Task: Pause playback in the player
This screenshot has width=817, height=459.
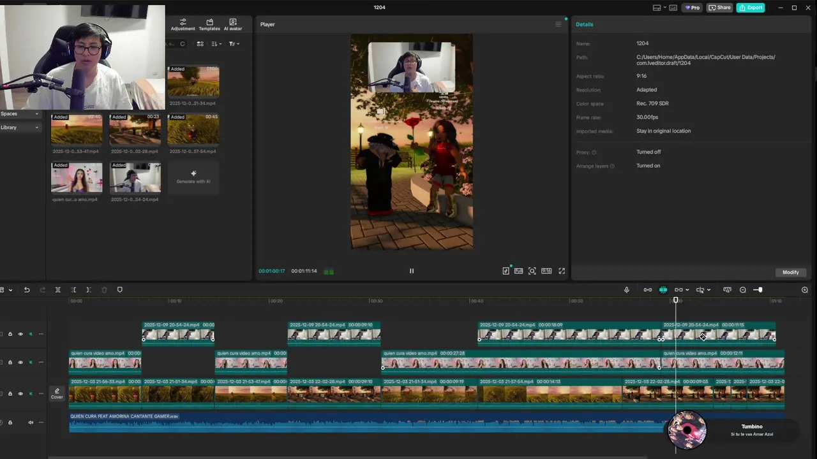Action: coord(412,271)
